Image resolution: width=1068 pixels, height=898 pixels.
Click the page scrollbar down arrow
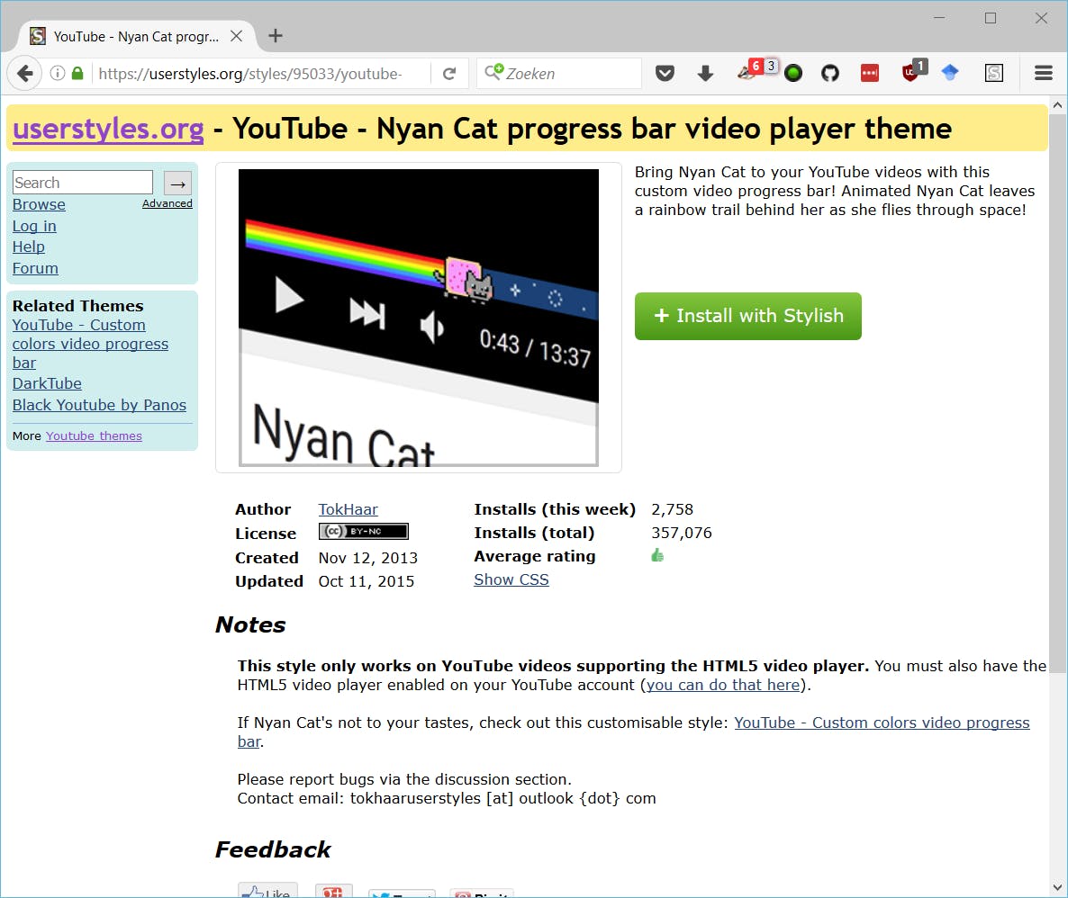[1057, 887]
